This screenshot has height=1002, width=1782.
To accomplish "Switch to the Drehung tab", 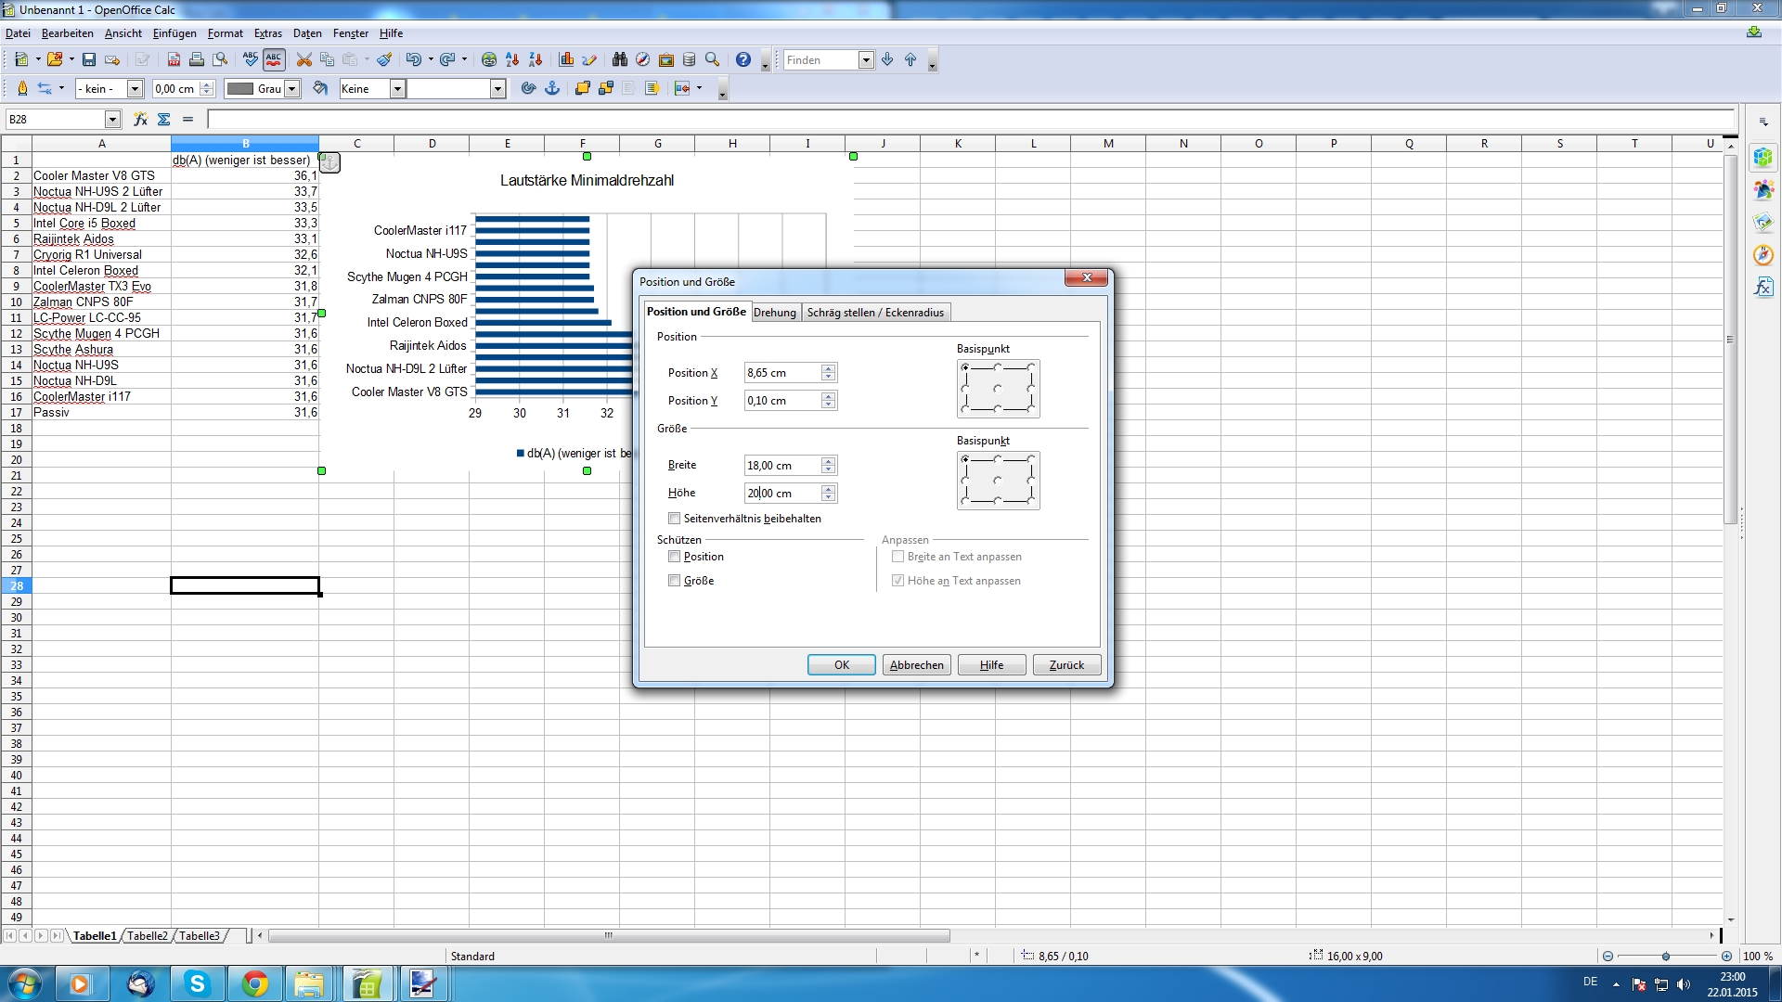I will pos(775,313).
